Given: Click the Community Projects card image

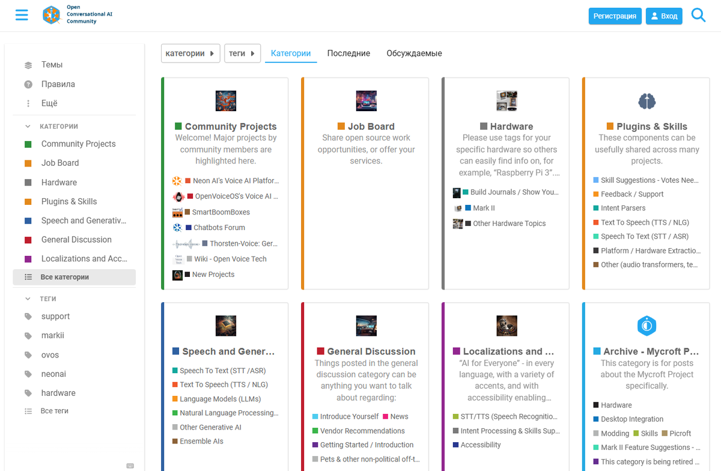Looking at the screenshot, I should point(226,101).
